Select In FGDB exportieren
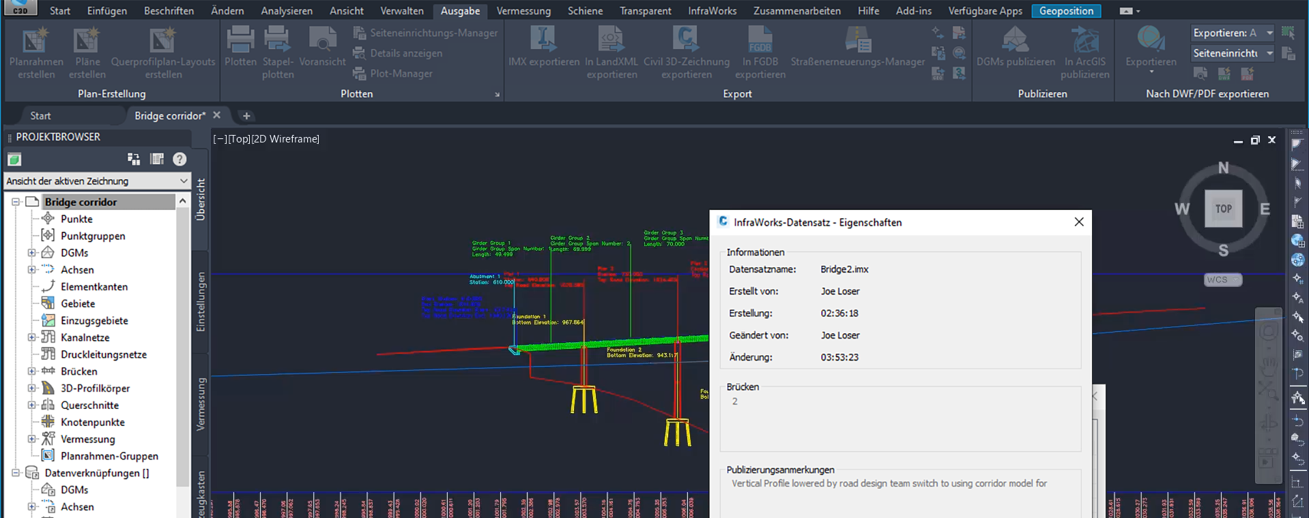 tap(760, 52)
